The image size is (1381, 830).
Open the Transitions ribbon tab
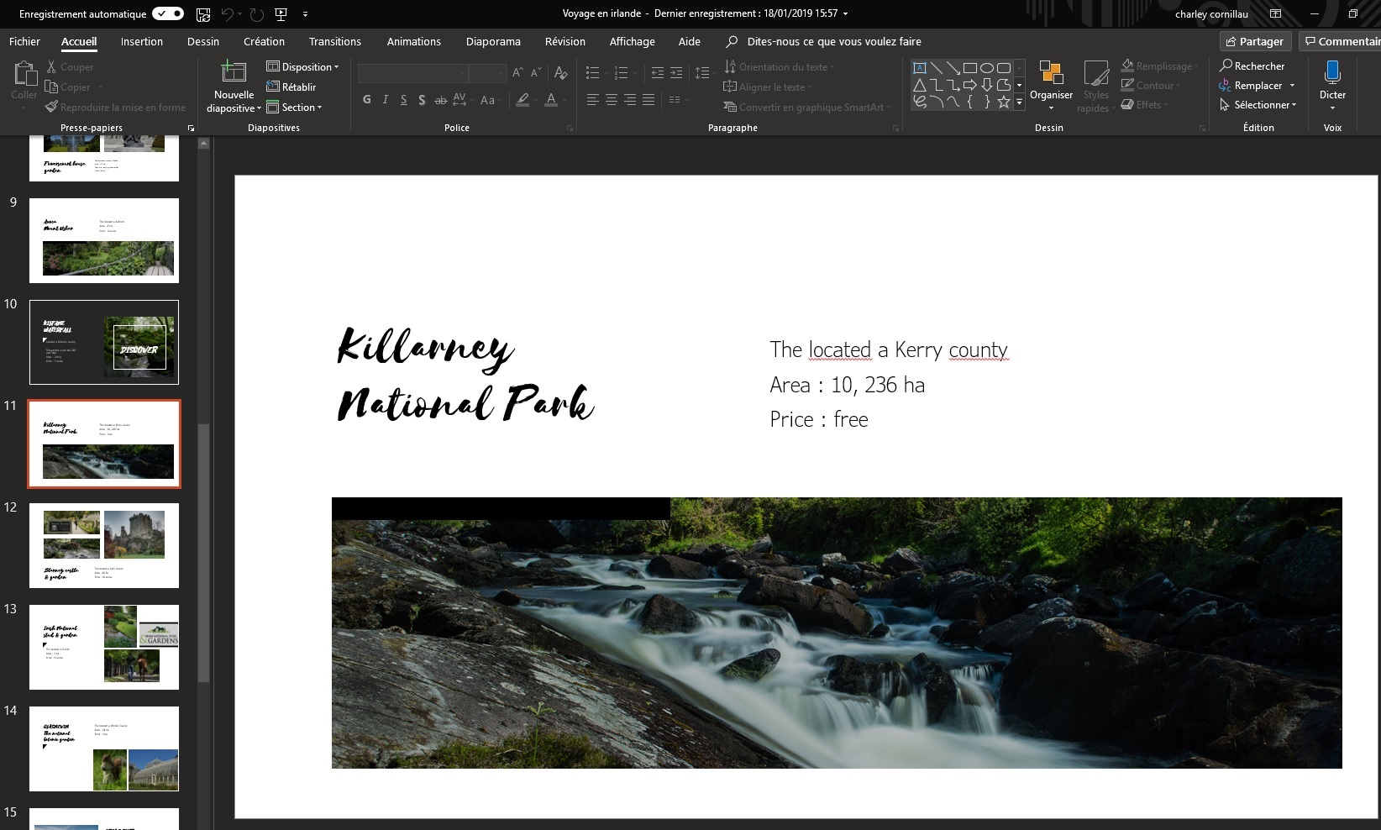pyautogui.click(x=334, y=41)
